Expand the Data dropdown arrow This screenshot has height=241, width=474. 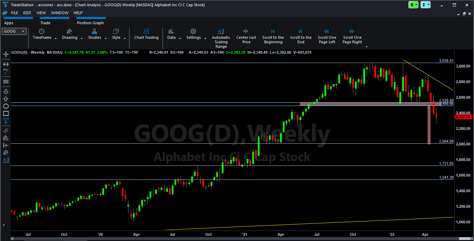pyautogui.click(x=180, y=38)
